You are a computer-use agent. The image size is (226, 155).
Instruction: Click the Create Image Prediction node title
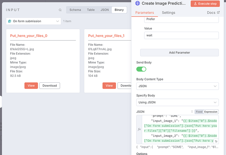164,3
